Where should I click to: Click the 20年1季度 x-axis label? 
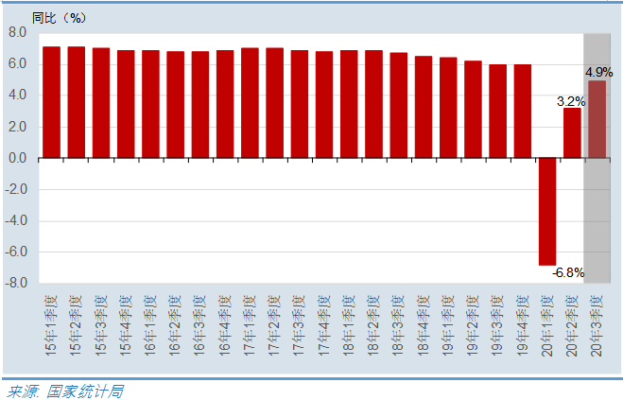[x=547, y=325]
